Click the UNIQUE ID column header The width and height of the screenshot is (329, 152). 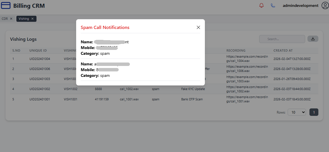[38, 50]
